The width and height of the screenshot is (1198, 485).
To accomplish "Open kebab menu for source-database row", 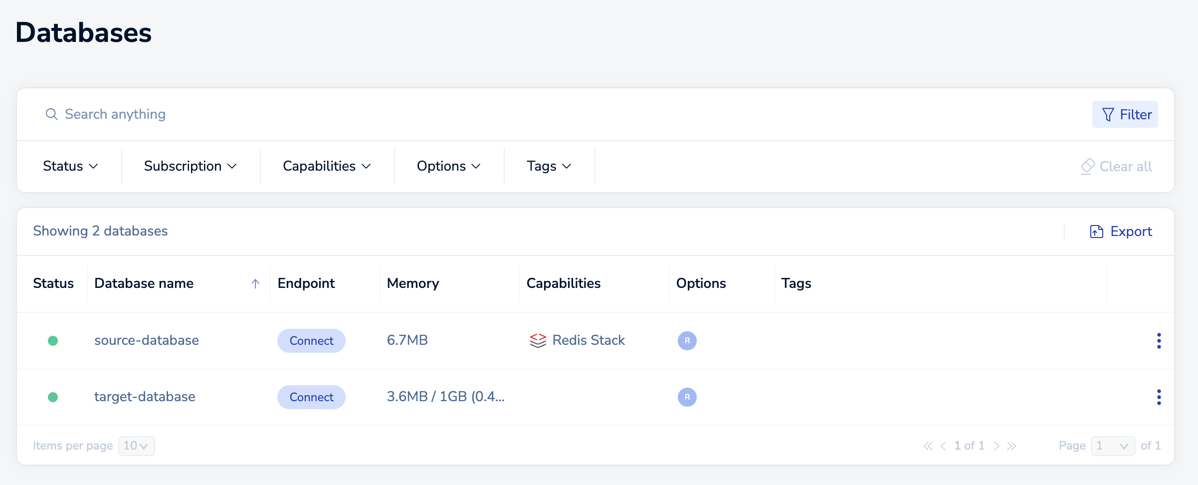I will [1159, 341].
